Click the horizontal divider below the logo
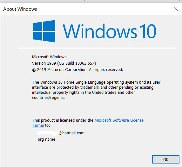This screenshot has height=167, width=182. (97, 48)
